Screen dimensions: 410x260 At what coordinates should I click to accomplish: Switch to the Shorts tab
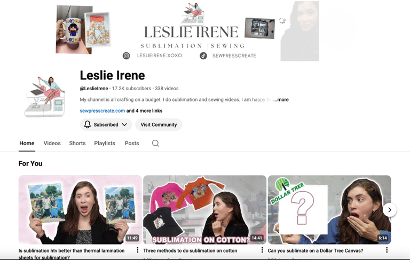pyautogui.click(x=77, y=143)
